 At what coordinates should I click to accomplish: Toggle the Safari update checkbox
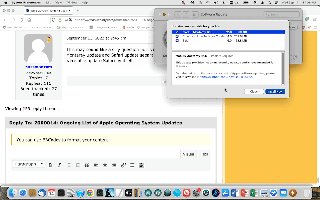point(177,41)
